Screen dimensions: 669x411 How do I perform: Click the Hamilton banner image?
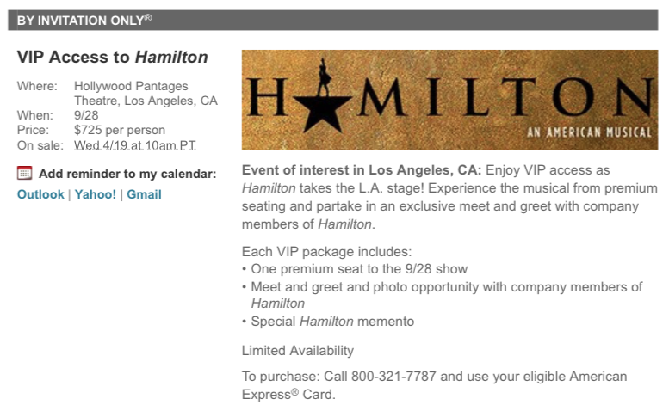[x=449, y=100]
